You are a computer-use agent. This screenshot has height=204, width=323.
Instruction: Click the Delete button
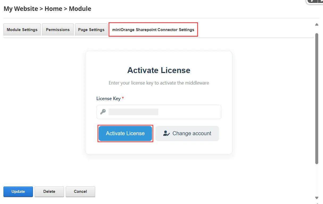pyautogui.click(x=49, y=192)
